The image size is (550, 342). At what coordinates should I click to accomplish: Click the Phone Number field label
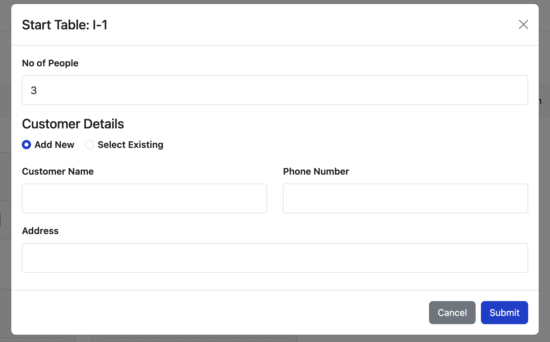316,171
